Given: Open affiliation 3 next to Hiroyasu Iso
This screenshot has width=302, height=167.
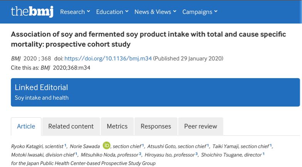Looking at the screenshot, I should click(x=196, y=154).
